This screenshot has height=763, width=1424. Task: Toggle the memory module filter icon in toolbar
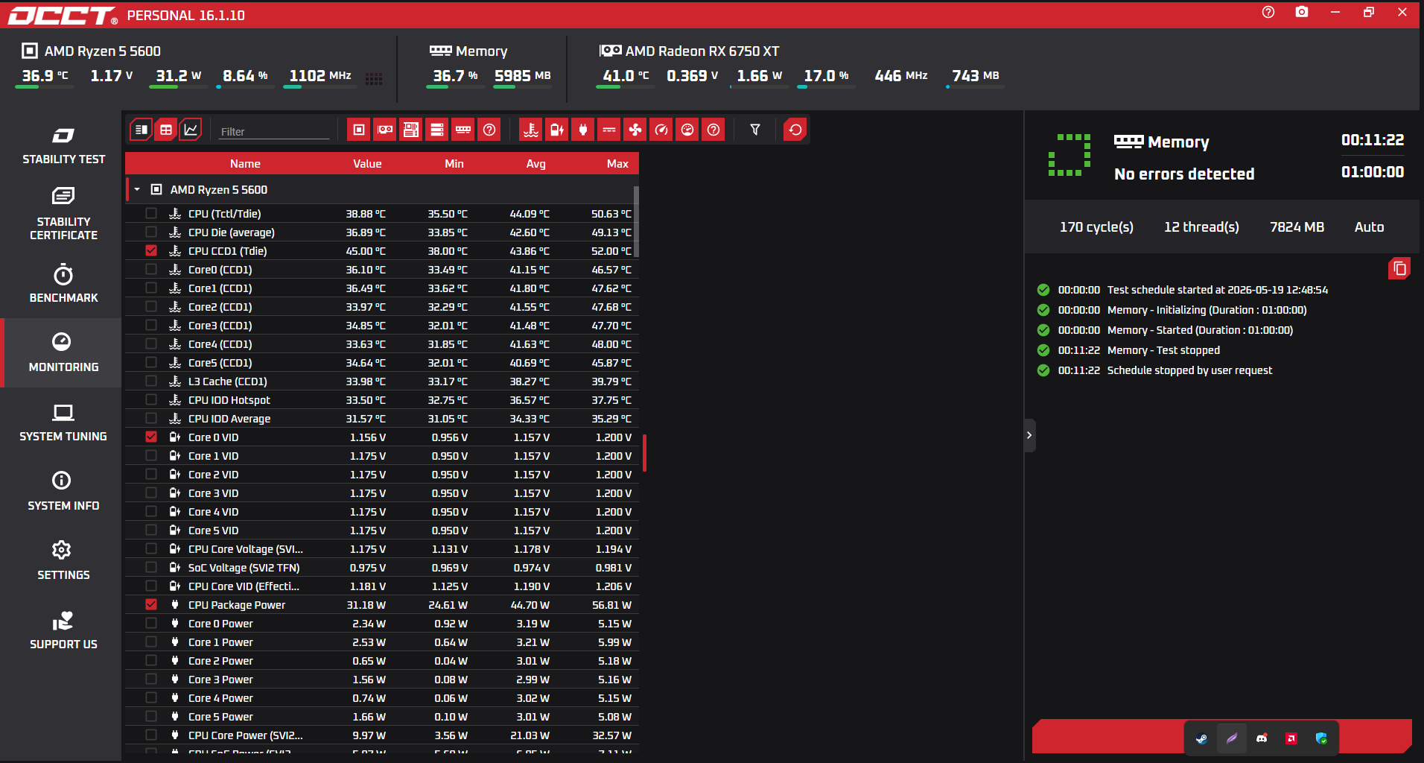[x=463, y=130]
